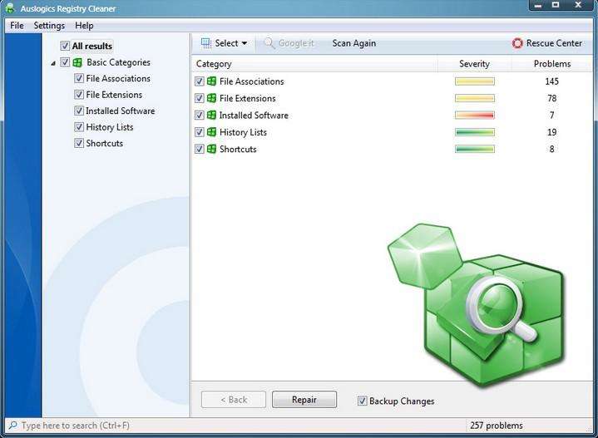Screen dimensions: 598x438
Task: Click the Installed Software severity bar
Action: tap(474, 116)
